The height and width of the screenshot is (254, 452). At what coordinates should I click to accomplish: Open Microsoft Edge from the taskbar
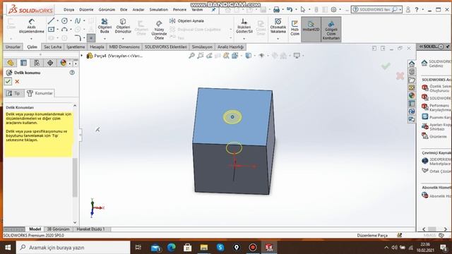click(x=171, y=248)
